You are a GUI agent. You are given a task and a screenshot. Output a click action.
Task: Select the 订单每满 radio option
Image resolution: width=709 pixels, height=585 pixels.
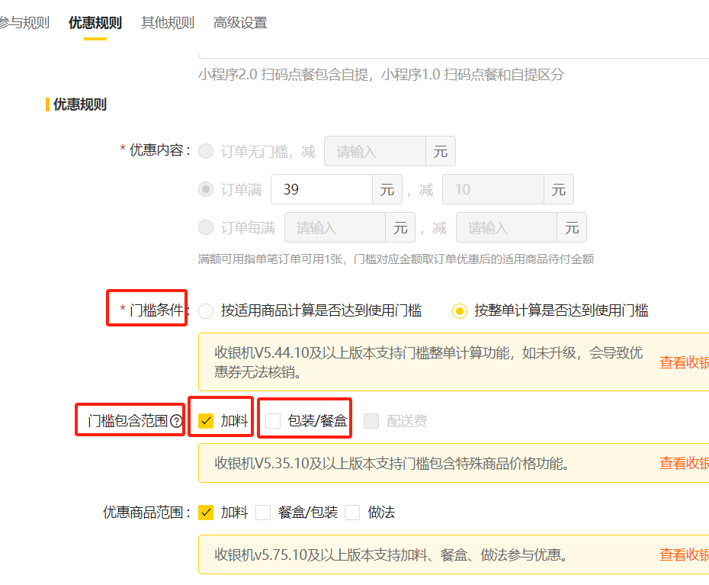[206, 227]
